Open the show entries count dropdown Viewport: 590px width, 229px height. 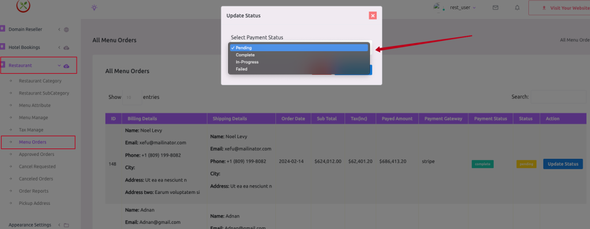tap(132, 97)
